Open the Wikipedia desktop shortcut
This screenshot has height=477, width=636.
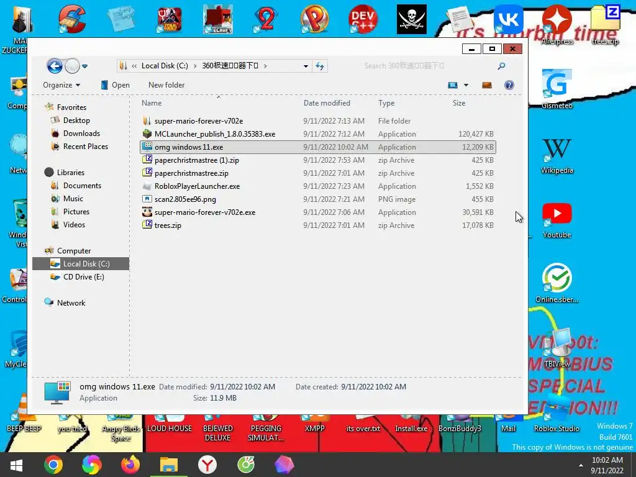pos(557,156)
